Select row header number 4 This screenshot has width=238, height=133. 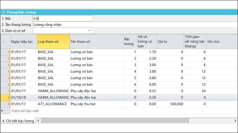pos(5,72)
